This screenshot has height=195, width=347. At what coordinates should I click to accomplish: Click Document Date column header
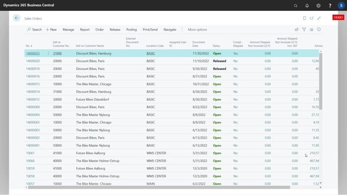point(199,44)
